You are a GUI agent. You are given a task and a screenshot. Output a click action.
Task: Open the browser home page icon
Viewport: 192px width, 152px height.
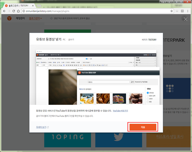(x=18, y=11)
